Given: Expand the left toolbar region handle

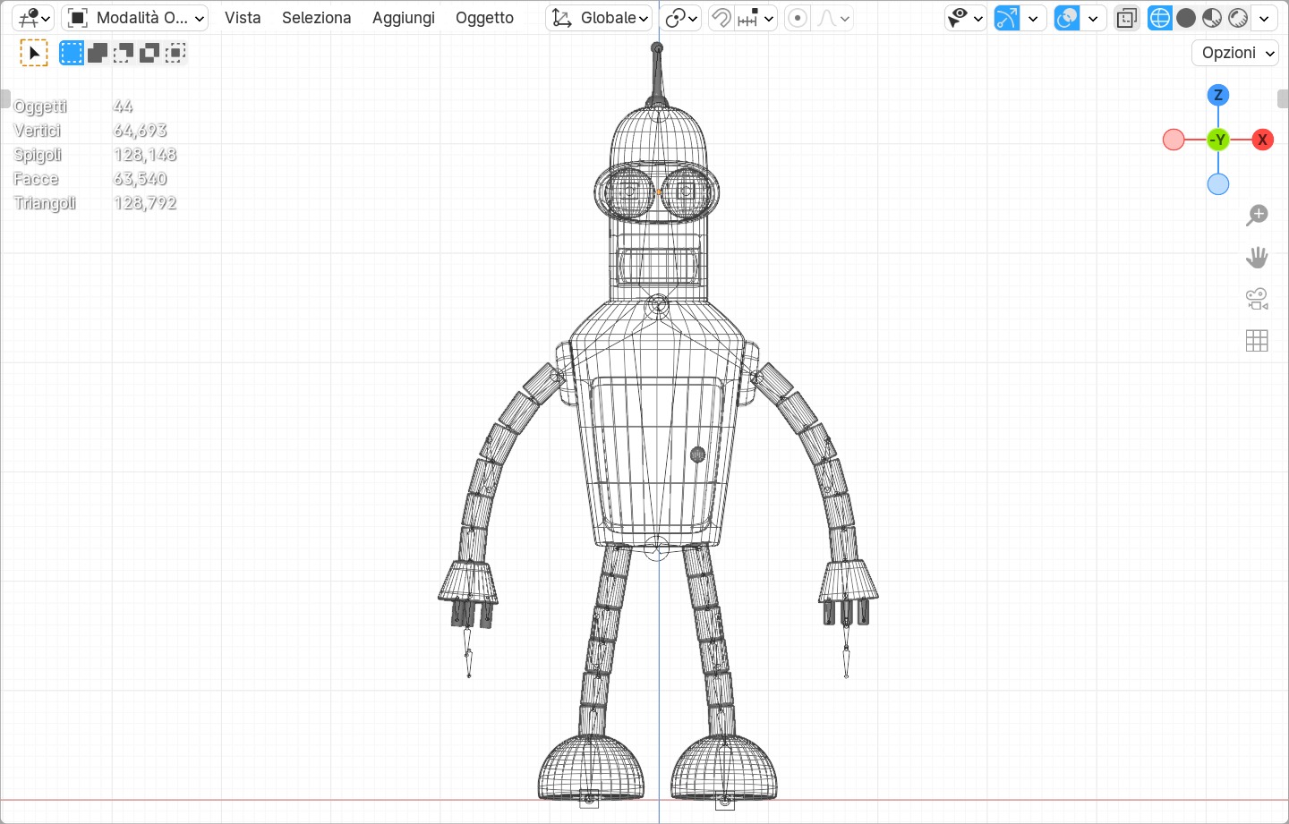Looking at the screenshot, I should [x=5, y=98].
